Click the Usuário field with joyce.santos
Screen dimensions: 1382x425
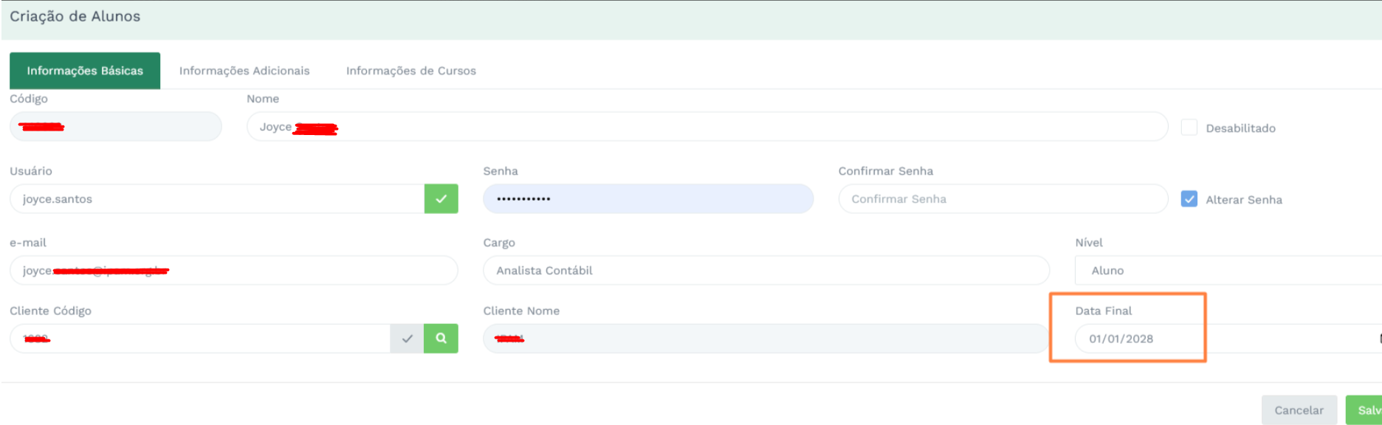216,199
